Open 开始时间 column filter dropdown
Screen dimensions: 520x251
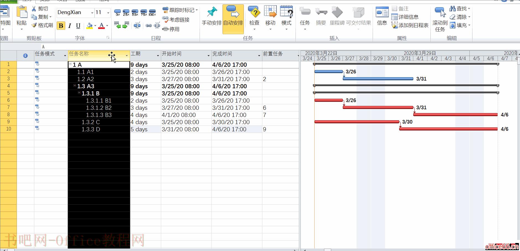click(x=208, y=55)
